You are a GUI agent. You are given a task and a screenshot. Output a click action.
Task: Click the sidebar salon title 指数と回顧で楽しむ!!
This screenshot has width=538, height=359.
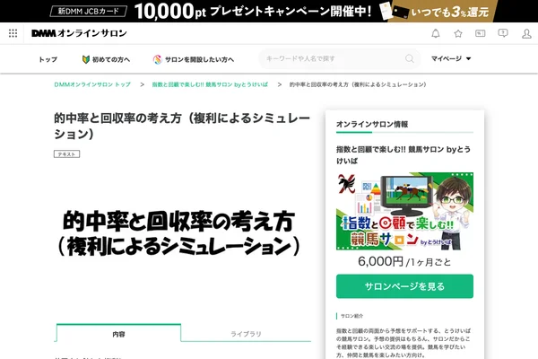tap(403, 154)
